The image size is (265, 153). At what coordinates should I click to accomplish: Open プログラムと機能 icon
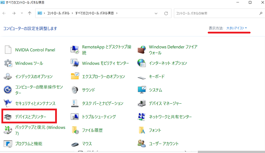pyautogui.click(x=8, y=143)
